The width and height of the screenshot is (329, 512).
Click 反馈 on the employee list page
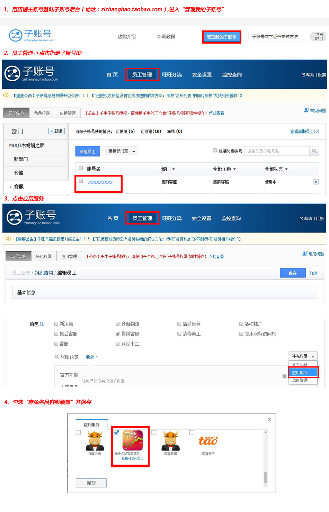pyautogui.click(x=322, y=75)
